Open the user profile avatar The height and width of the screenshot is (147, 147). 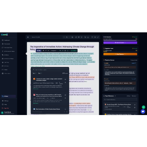[x=2, y=113]
